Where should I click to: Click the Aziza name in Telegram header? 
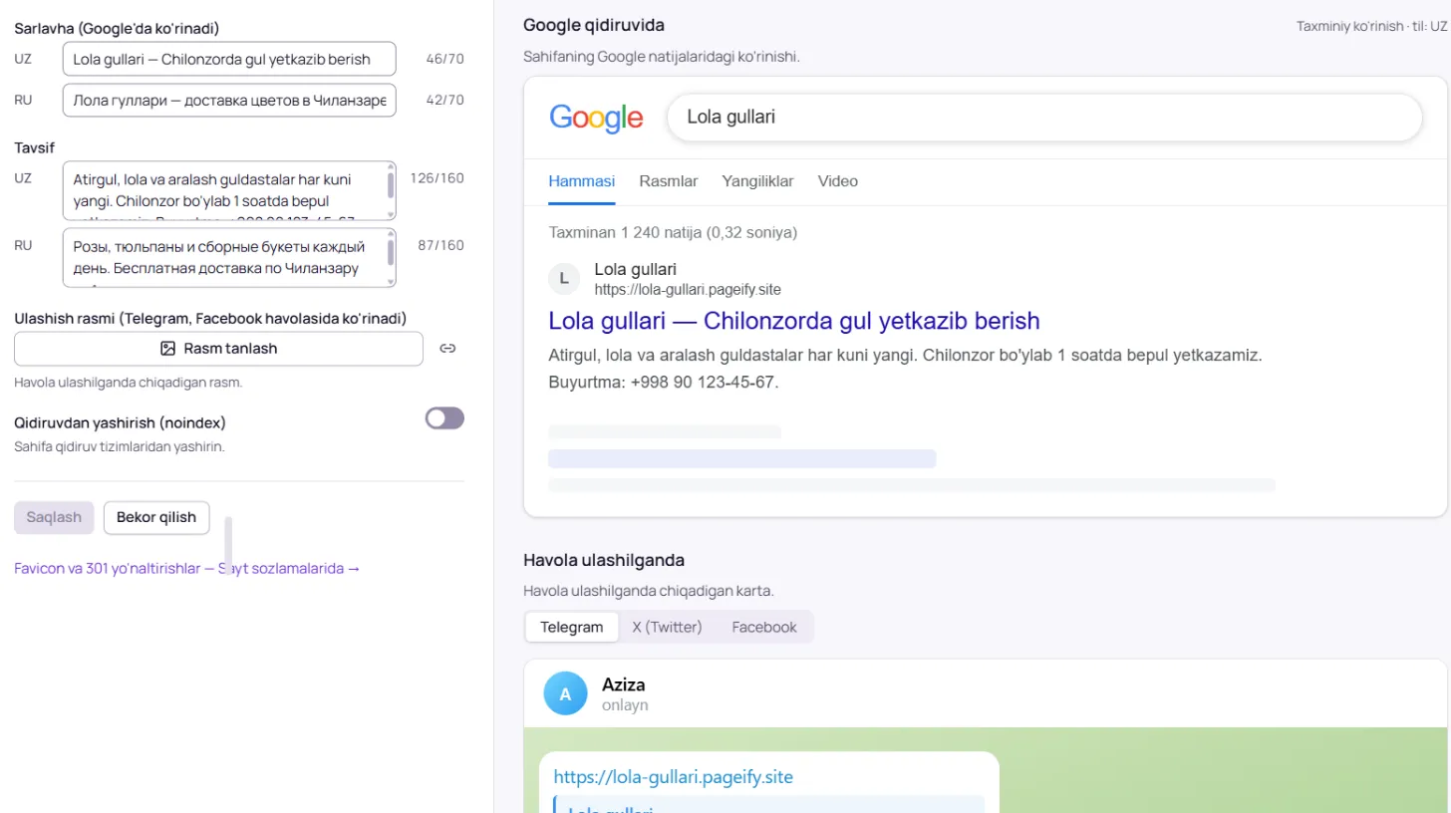click(x=625, y=684)
